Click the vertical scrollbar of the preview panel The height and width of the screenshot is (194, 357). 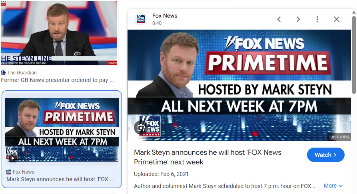353,55
